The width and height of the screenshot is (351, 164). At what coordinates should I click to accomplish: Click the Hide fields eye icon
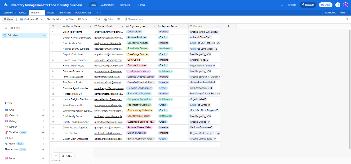point(48,19)
